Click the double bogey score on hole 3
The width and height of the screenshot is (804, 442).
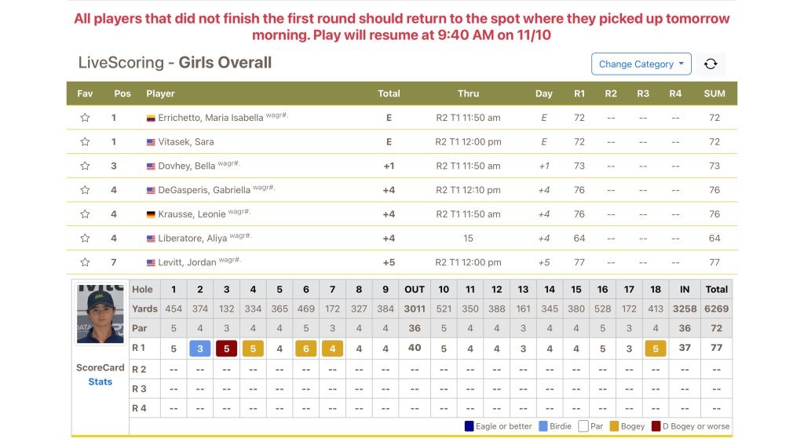pyautogui.click(x=227, y=348)
